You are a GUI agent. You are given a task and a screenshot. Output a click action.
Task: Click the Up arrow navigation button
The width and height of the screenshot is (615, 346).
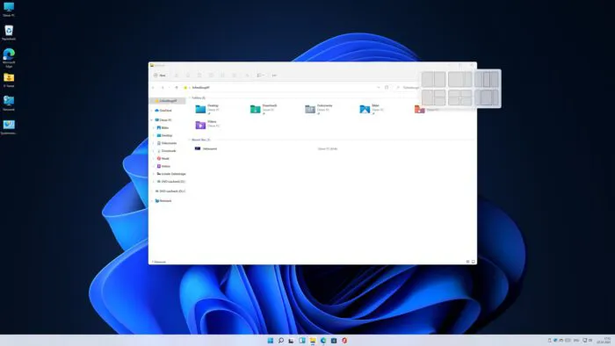(177, 88)
